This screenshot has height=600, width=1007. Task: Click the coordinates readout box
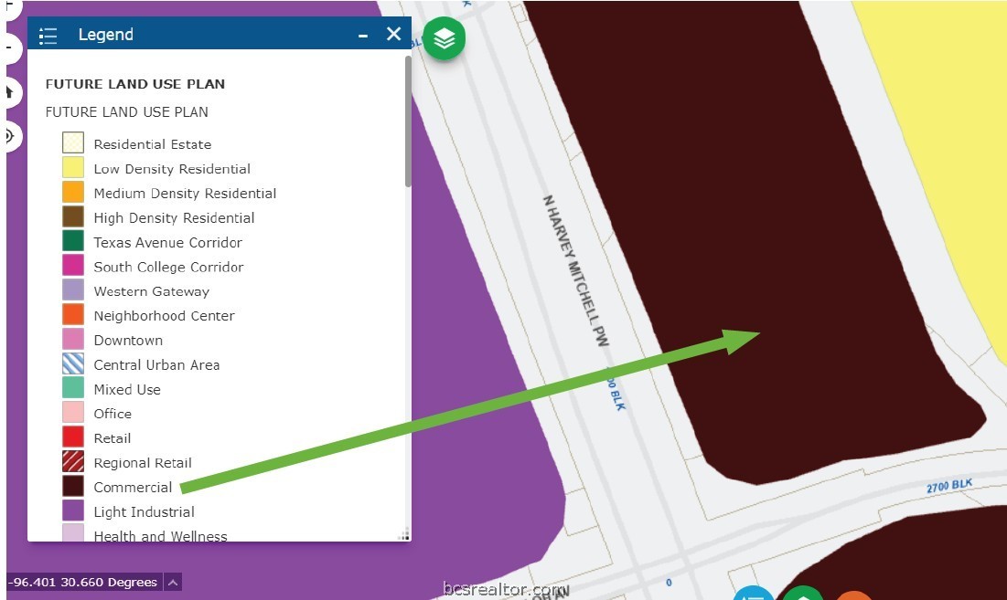click(x=84, y=583)
